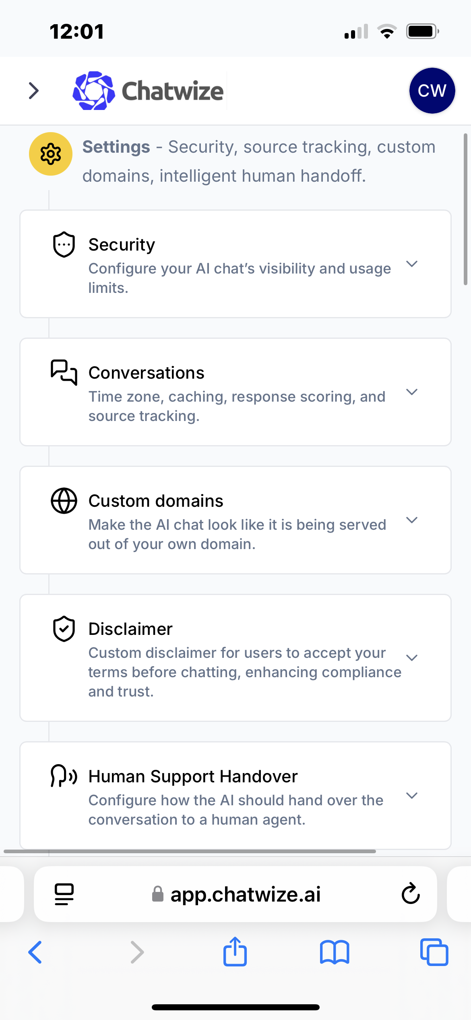This screenshot has height=1020, width=471.
Task: Click the yellow Settings gear icon
Action: click(51, 154)
